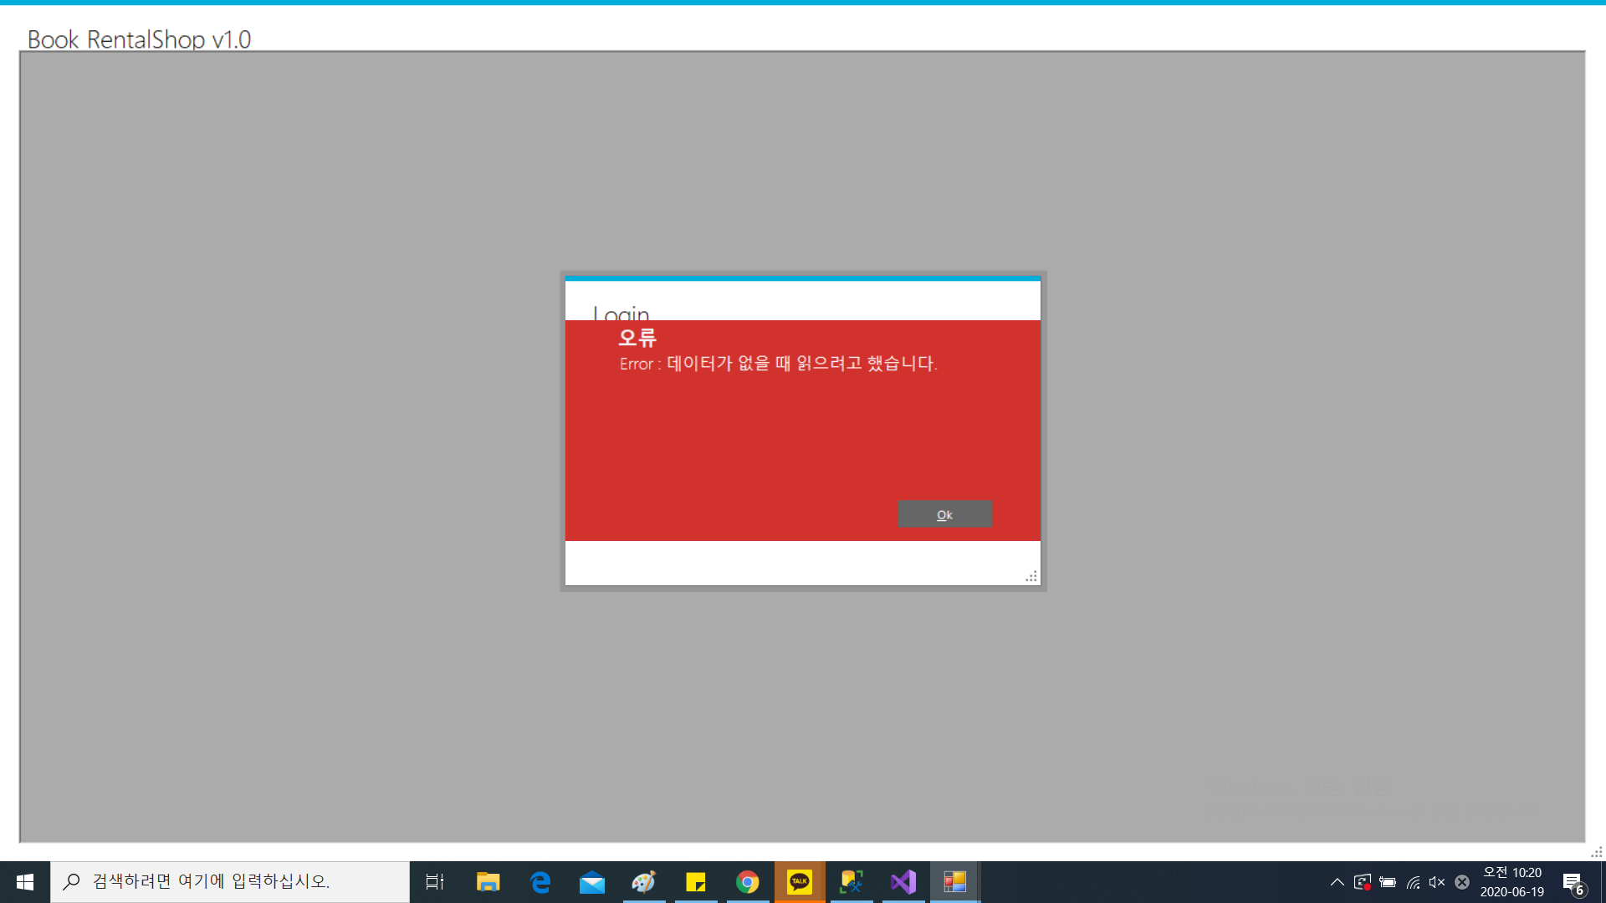The height and width of the screenshot is (903, 1606).
Task: Switch to Visual Studio on taskbar
Action: click(x=903, y=882)
